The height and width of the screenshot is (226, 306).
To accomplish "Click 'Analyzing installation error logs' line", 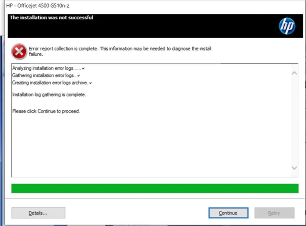I will click(49, 68).
